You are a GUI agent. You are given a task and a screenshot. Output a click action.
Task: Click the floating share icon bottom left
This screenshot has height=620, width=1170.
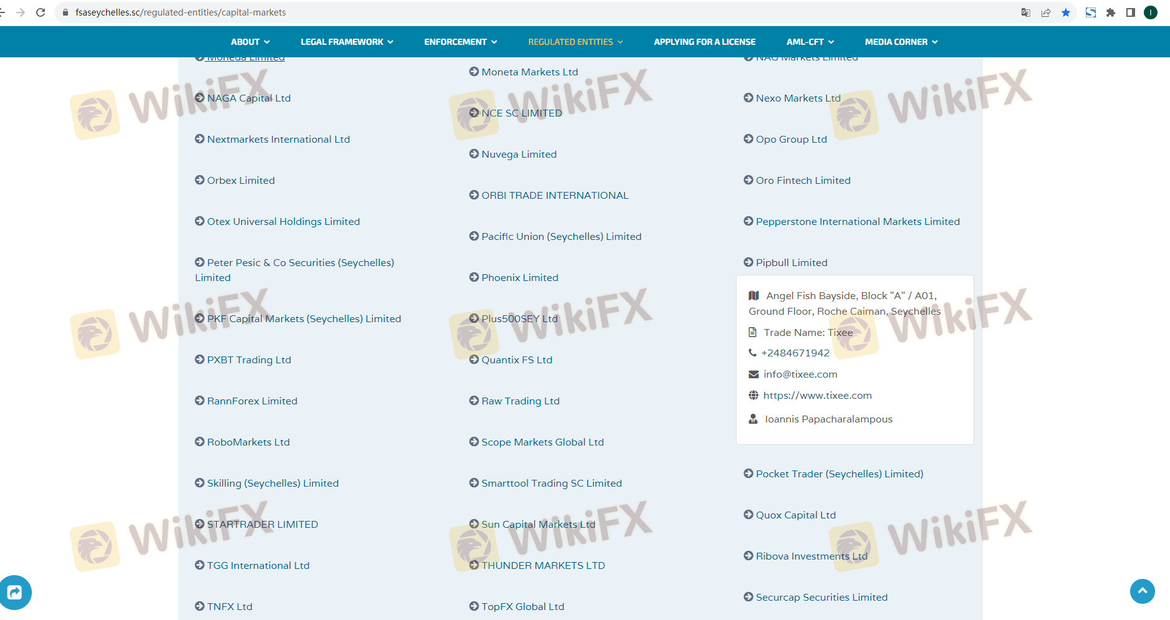(x=15, y=592)
